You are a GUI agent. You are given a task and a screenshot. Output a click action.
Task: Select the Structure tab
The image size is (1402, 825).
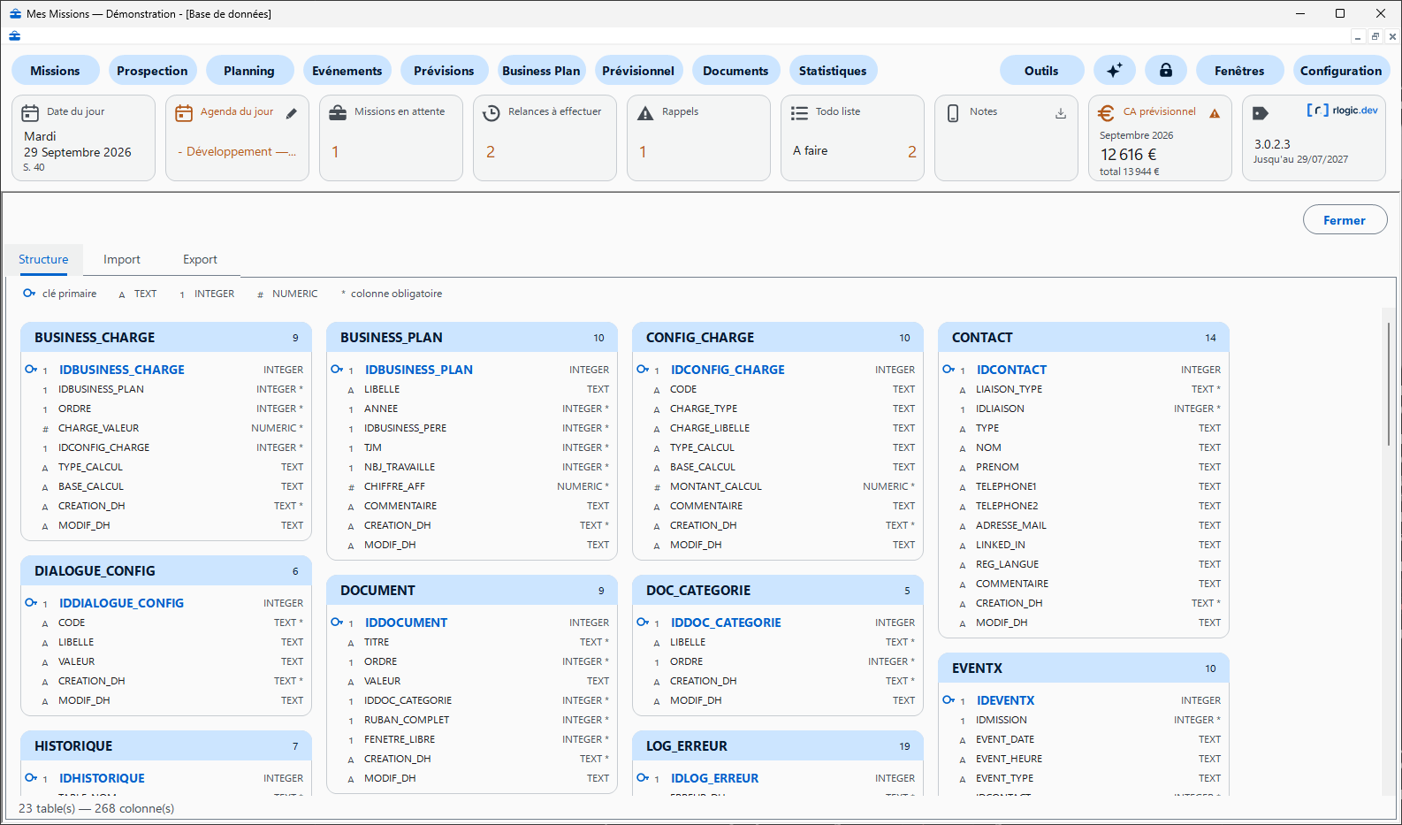click(43, 259)
